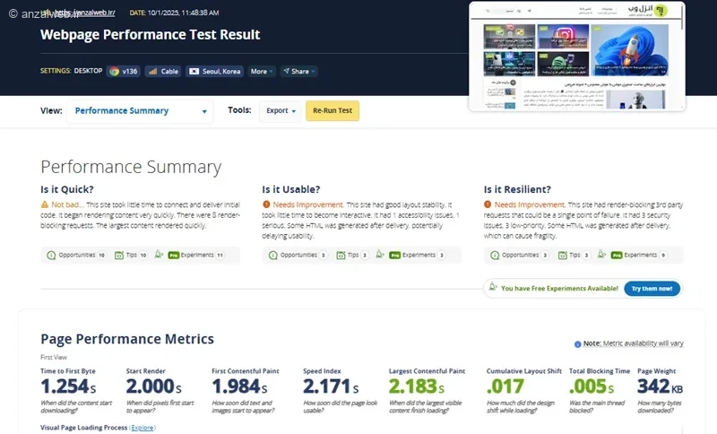Click the Re-Run Test button
The height and width of the screenshot is (434, 717).
333,110
